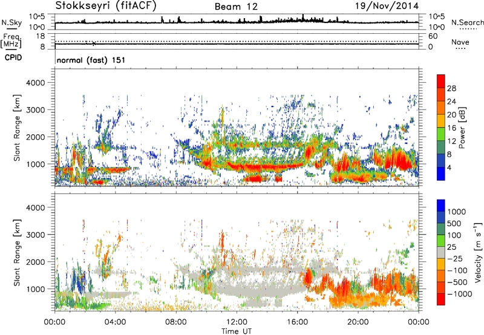Screen dimensions: 484x335
Task: Click the '-25' tick on Velocity colorbar
Action: pos(455,259)
